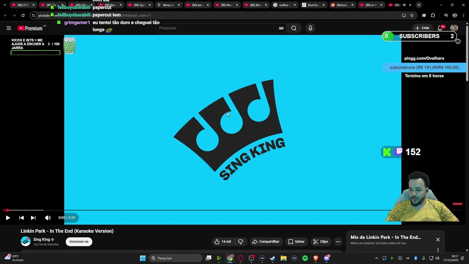Like the video with 14 mil
This screenshot has width=469, height=264.
(222, 242)
